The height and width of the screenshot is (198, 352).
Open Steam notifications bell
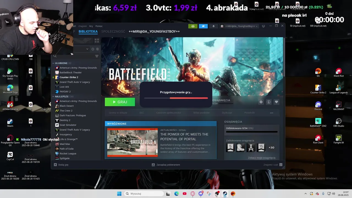(x=213, y=26)
